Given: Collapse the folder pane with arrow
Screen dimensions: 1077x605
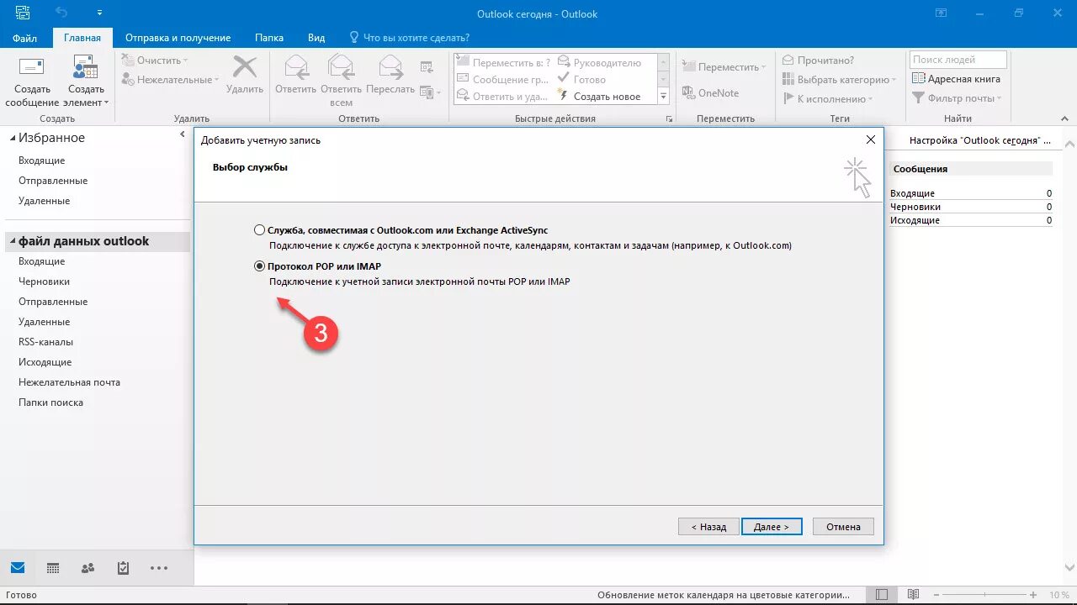Looking at the screenshot, I should 183,134.
